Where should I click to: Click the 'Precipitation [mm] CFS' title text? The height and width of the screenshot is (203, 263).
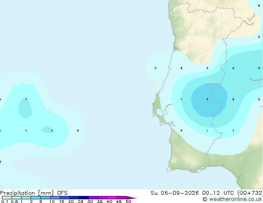tap(34, 193)
